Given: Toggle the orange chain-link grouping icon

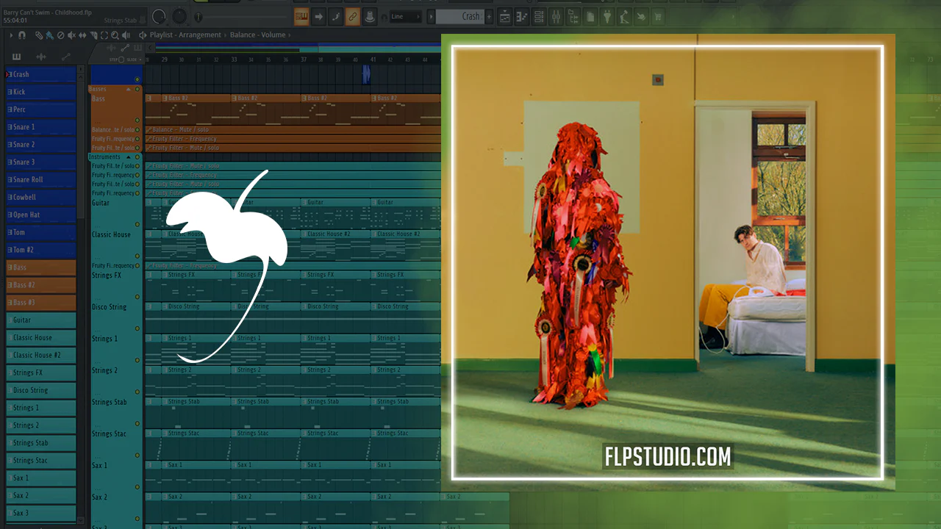Looking at the screenshot, I should (x=353, y=16).
